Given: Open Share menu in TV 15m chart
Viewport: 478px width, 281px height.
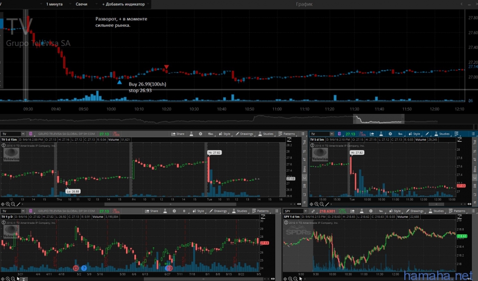Looking at the screenshot, I should click(x=178, y=134).
